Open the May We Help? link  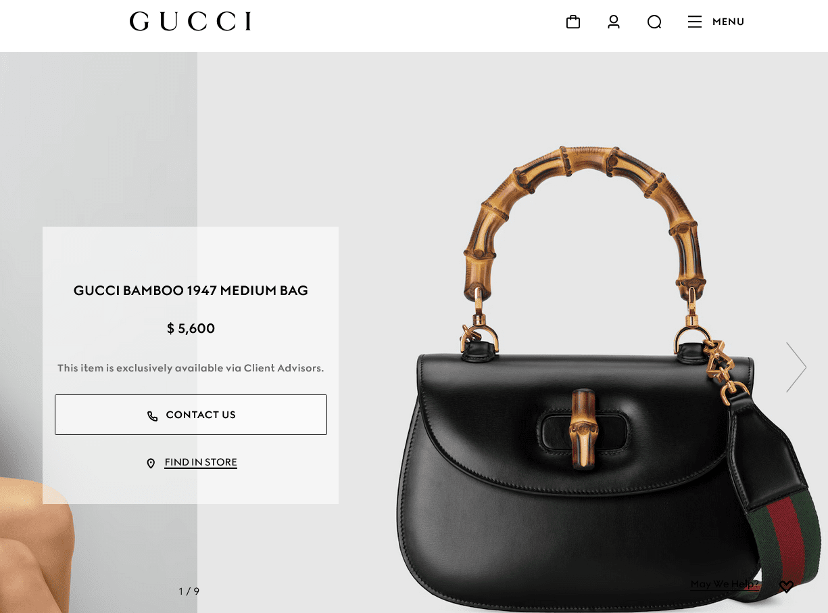click(725, 584)
